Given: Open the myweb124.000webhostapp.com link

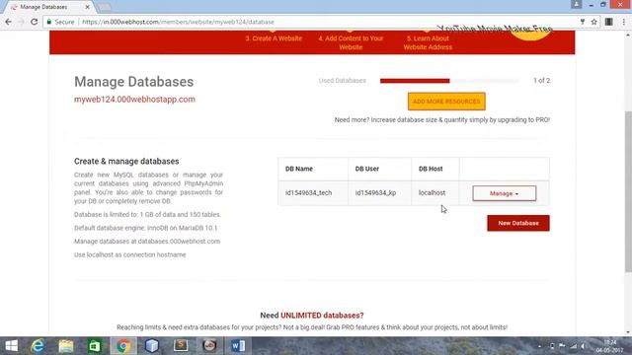Looking at the screenshot, I should click(x=134, y=100).
